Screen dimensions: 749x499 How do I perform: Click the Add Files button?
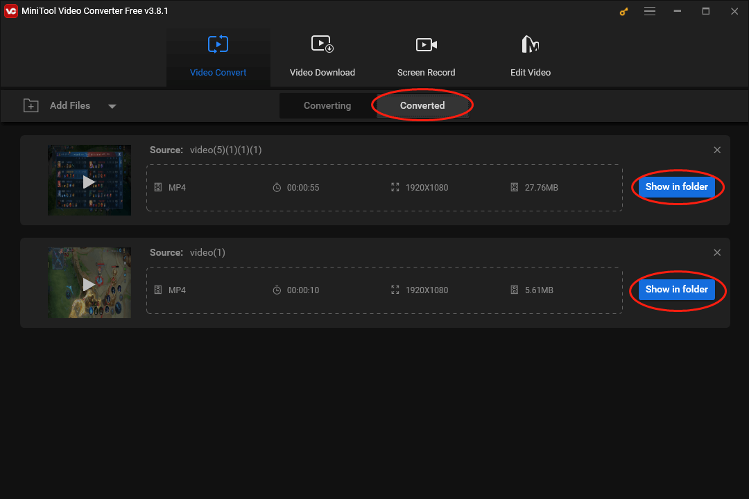pos(70,105)
